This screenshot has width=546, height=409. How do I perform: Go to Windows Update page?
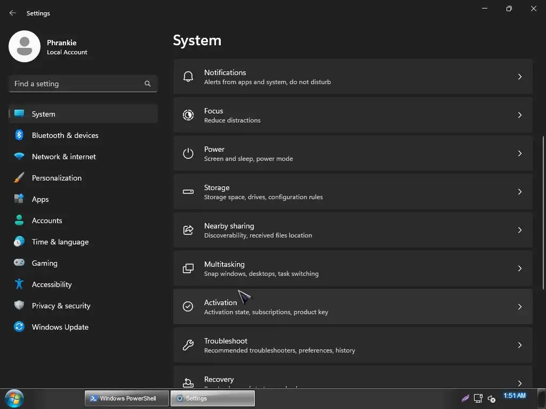pyautogui.click(x=60, y=327)
